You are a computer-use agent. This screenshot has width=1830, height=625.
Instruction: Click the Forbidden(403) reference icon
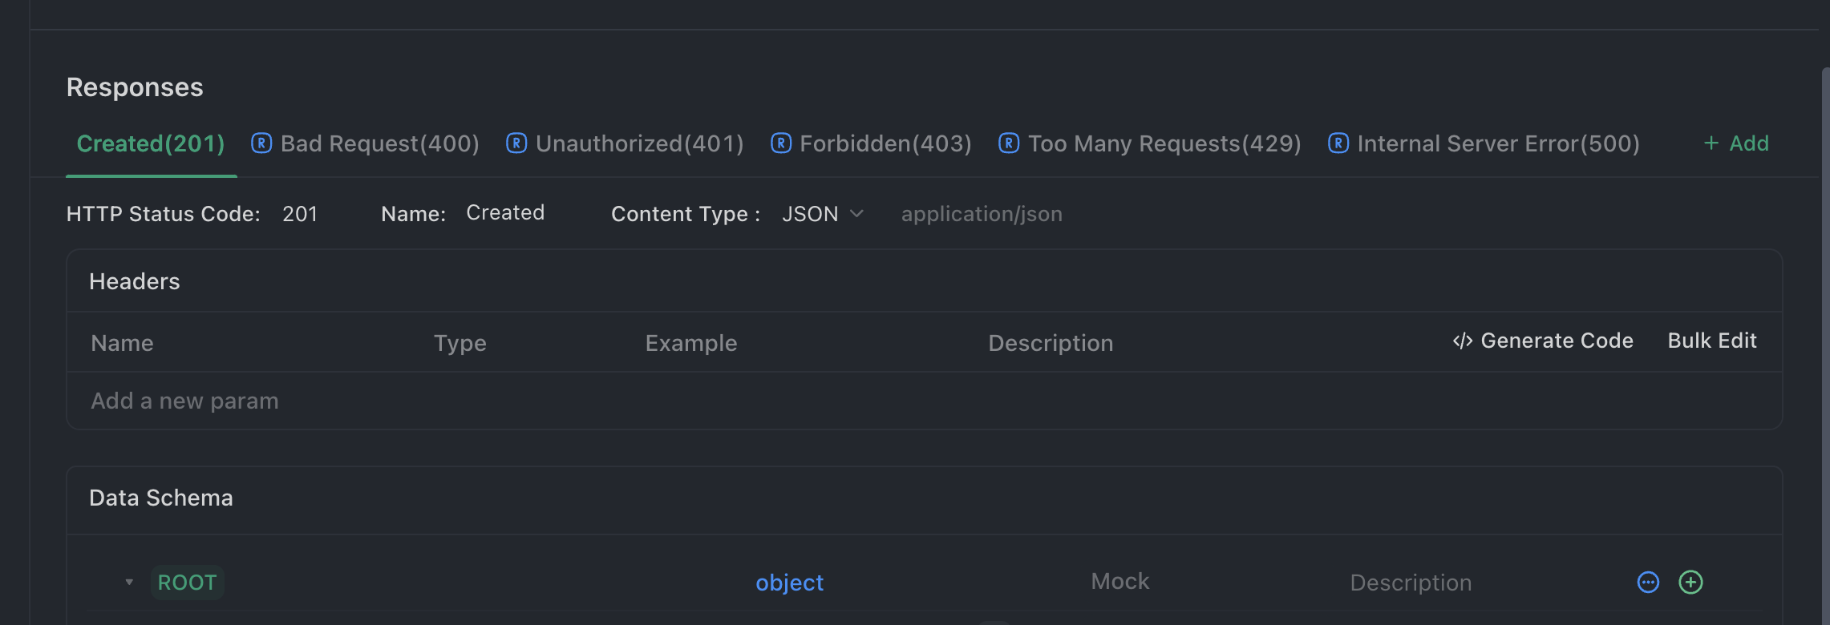pos(780,143)
